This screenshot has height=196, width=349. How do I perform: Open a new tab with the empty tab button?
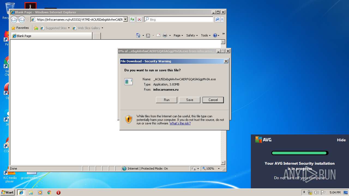point(97,36)
